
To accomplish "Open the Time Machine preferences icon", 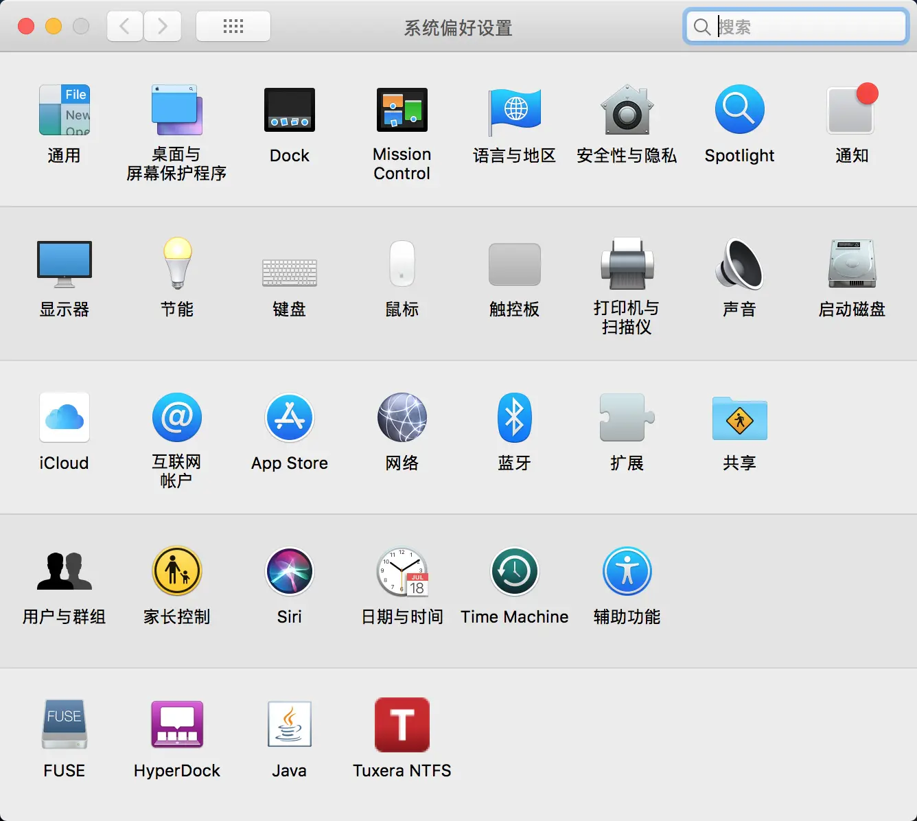I will pyautogui.click(x=515, y=571).
